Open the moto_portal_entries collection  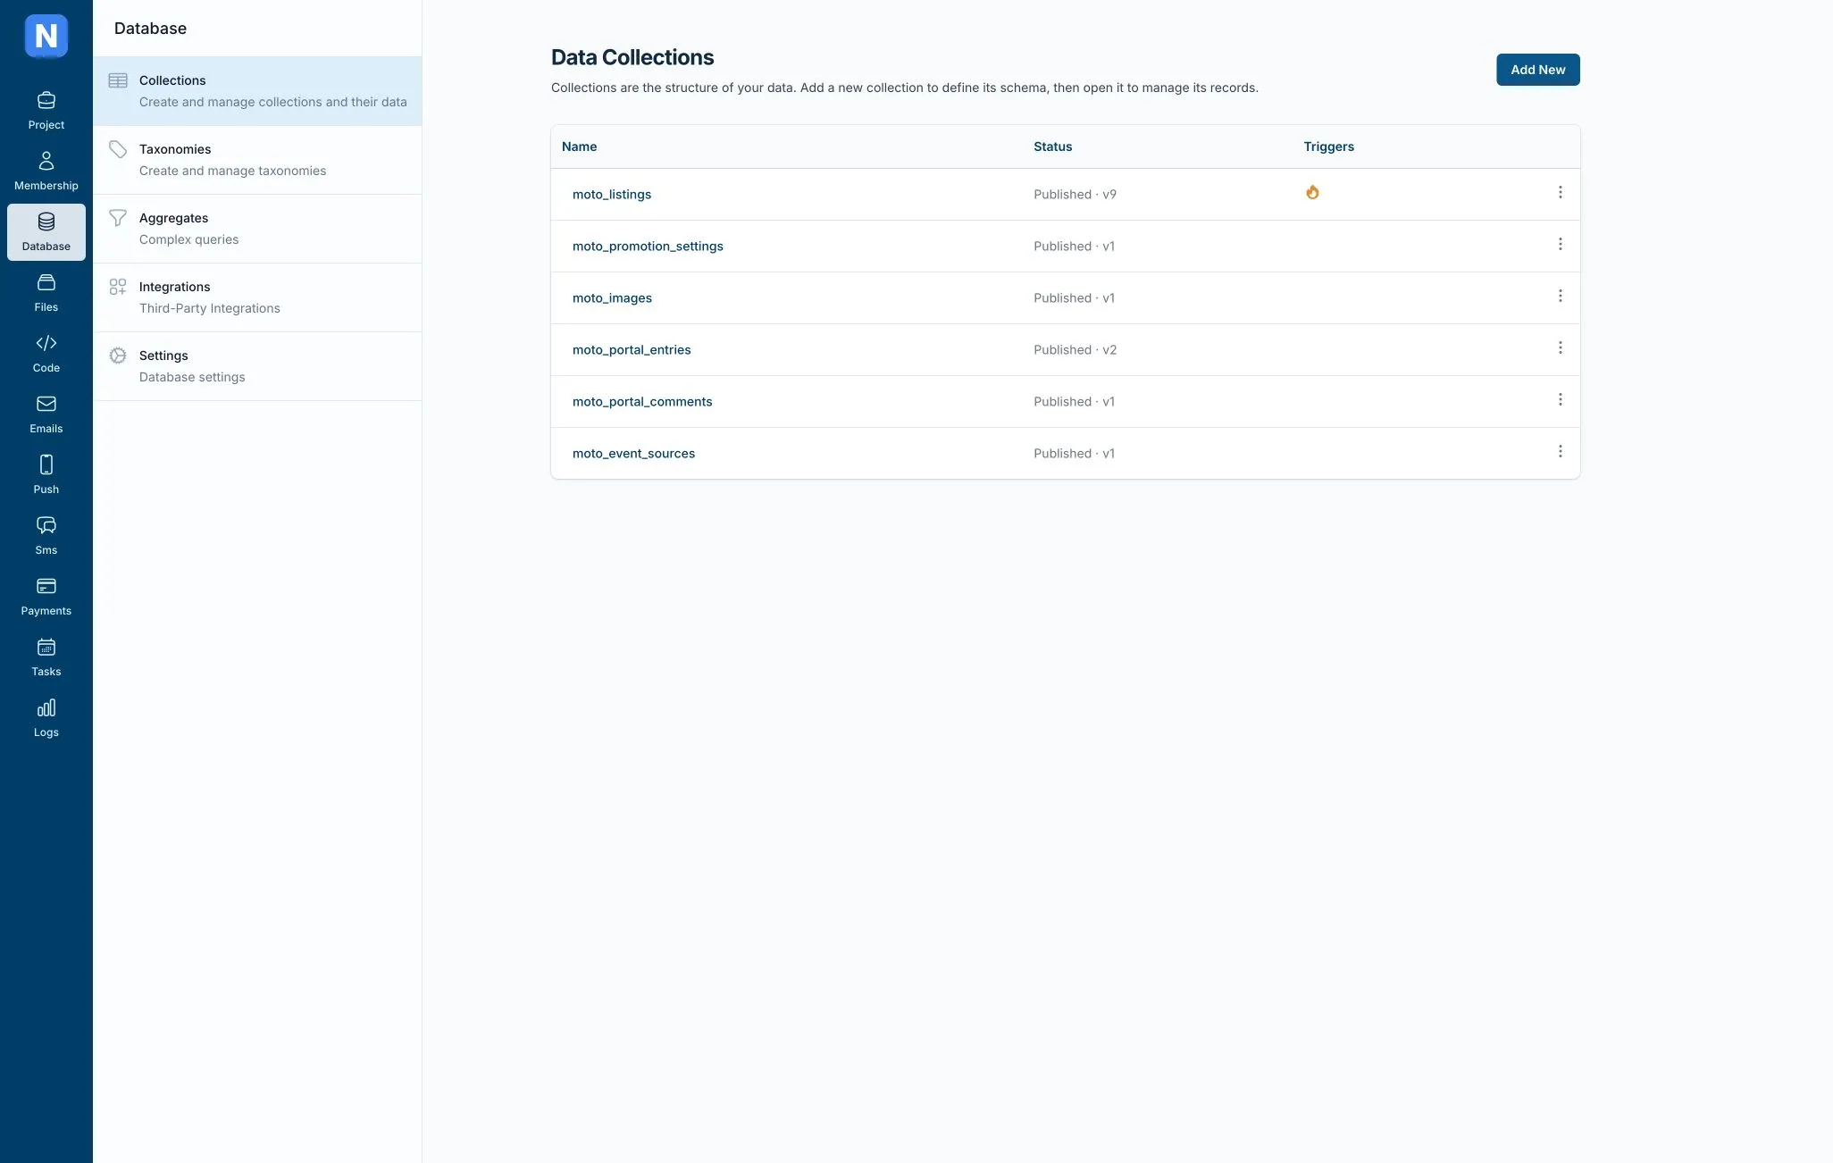[632, 350]
